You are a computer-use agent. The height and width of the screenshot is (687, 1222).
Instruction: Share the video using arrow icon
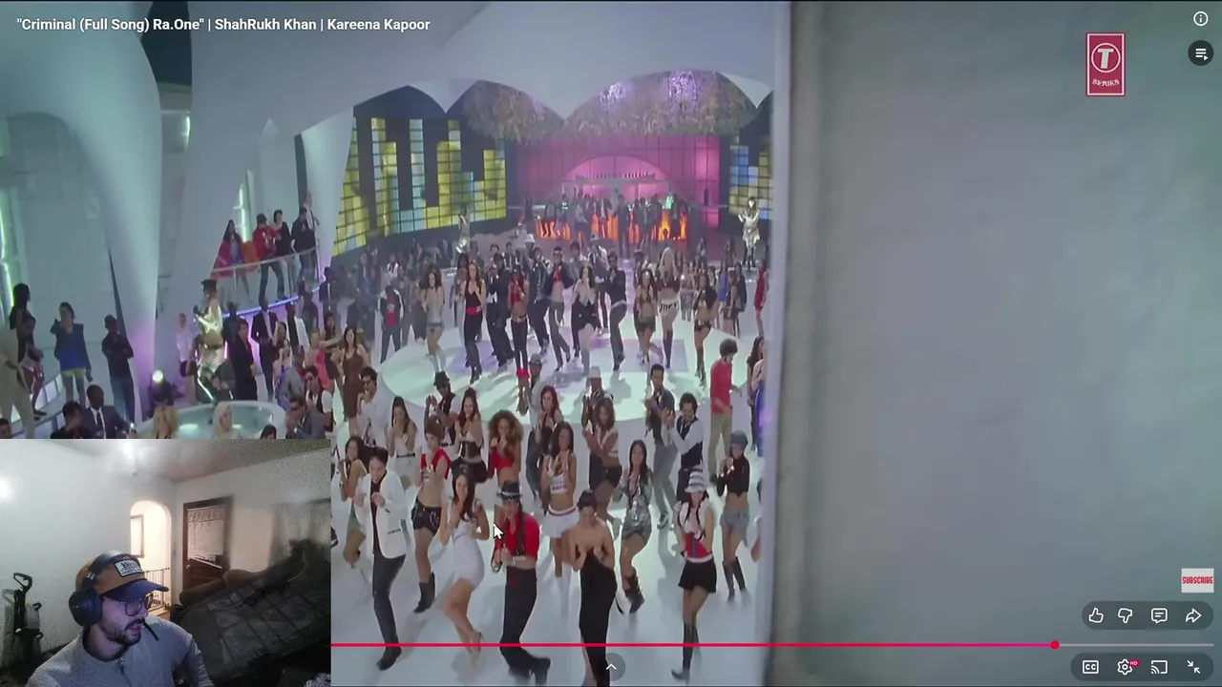tap(1193, 616)
